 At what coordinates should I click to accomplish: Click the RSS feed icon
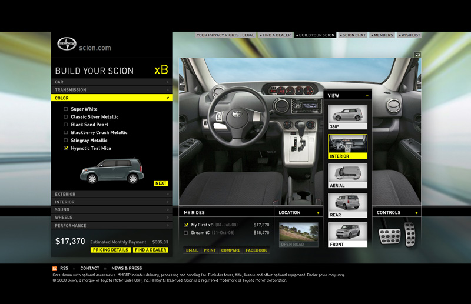coord(54,269)
